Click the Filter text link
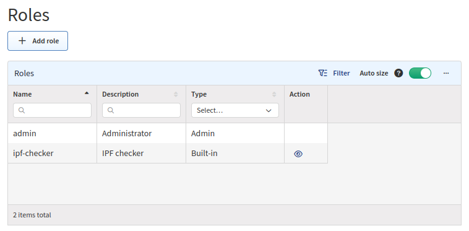The height and width of the screenshot is (231, 469). pyautogui.click(x=342, y=73)
